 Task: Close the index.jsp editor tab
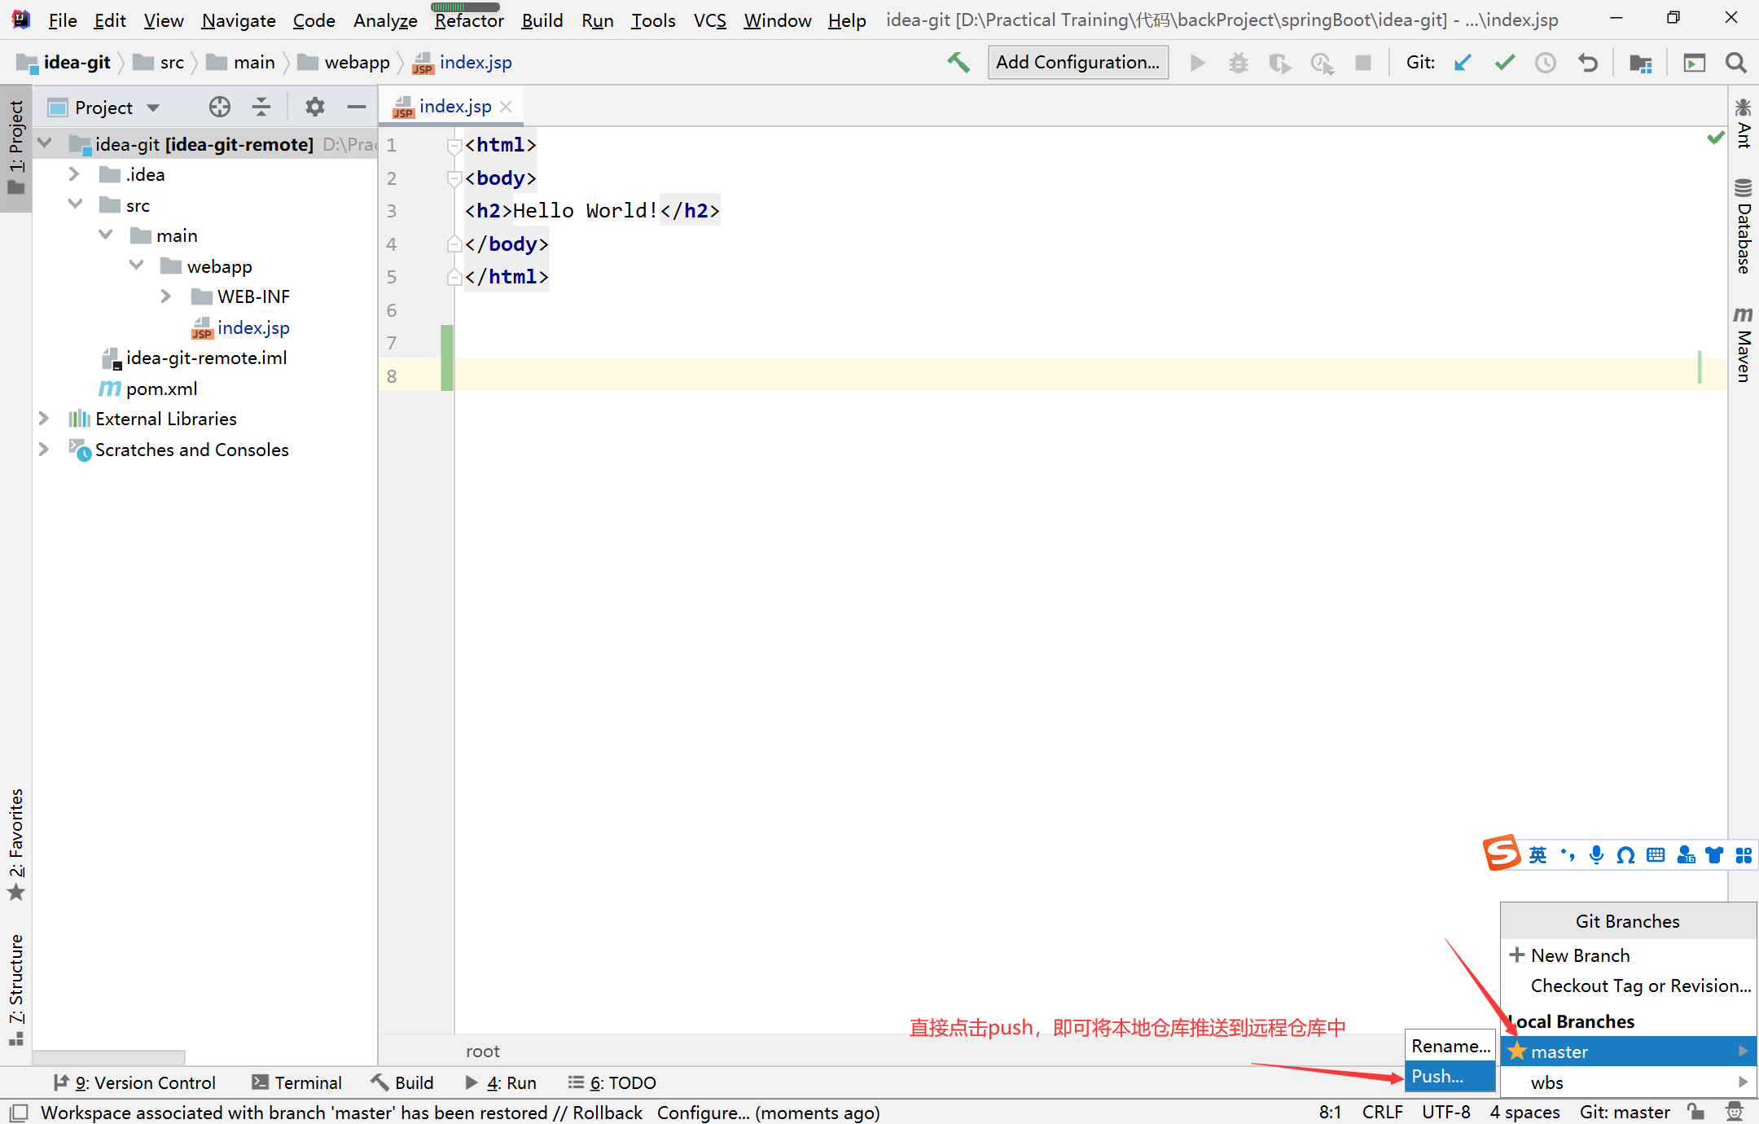[x=506, y=107]
